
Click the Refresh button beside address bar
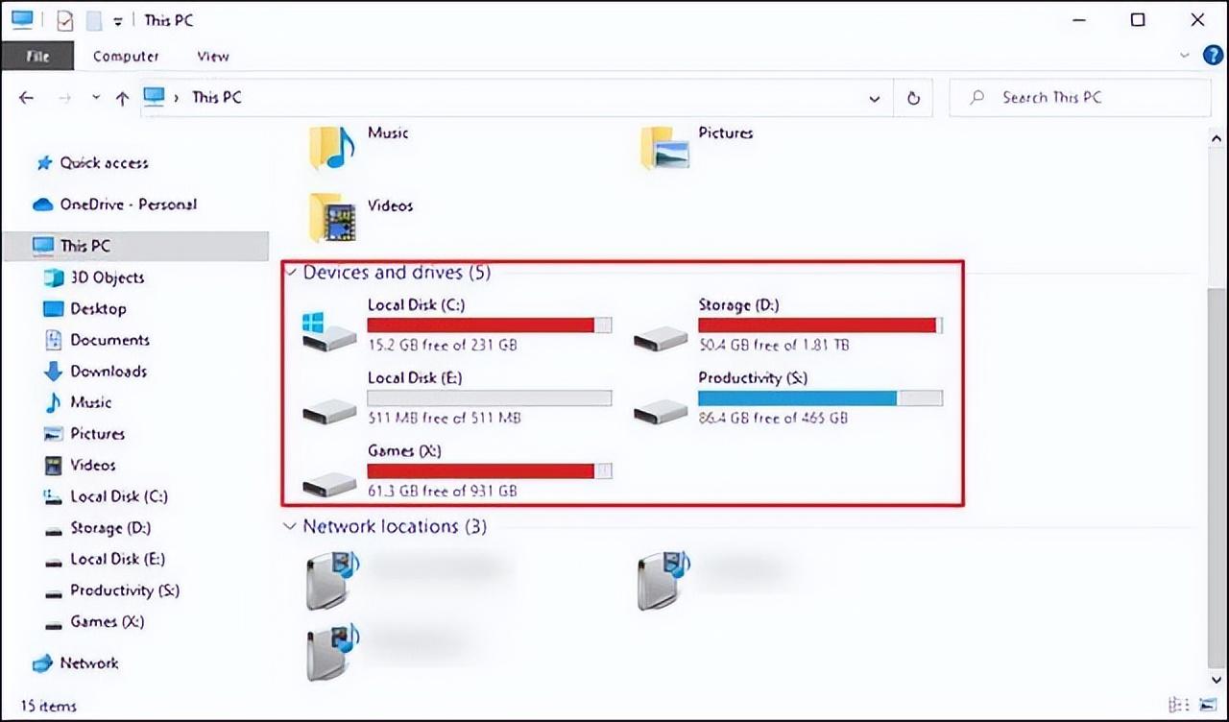[913, 98]
